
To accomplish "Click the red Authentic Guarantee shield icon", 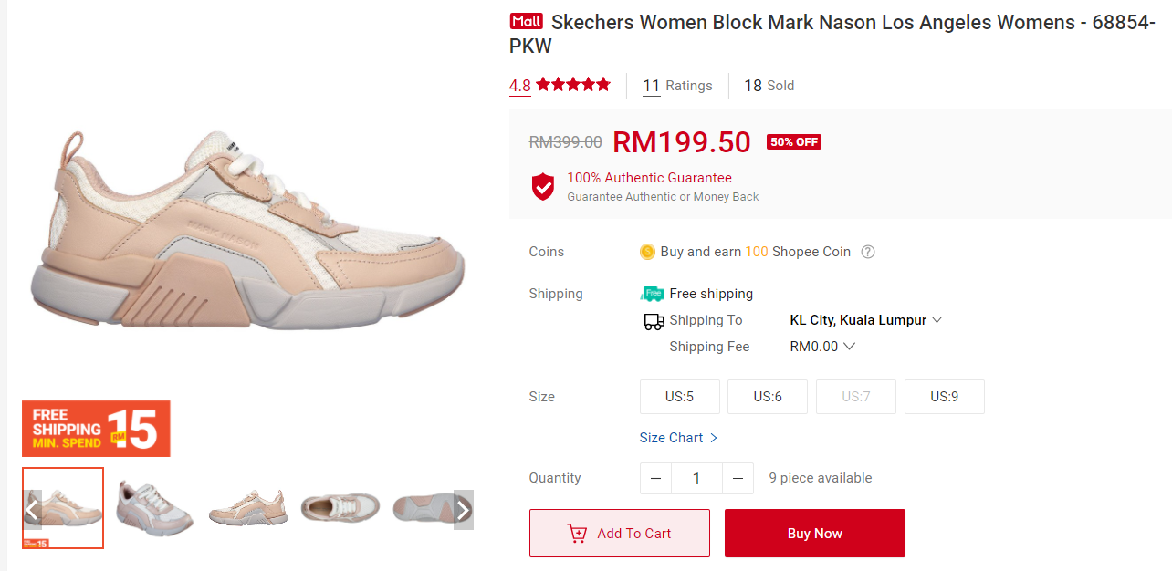I will [x=543, y=186].
